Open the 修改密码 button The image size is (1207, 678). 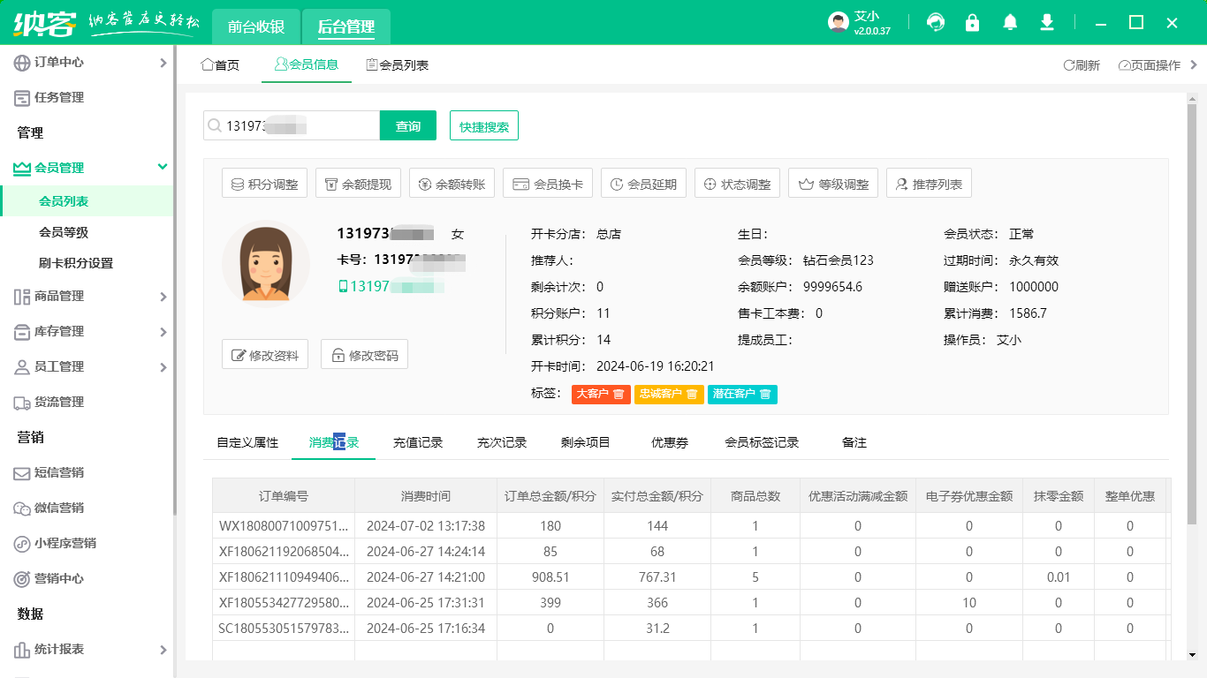pyautogui.click(x=364, y=355)
